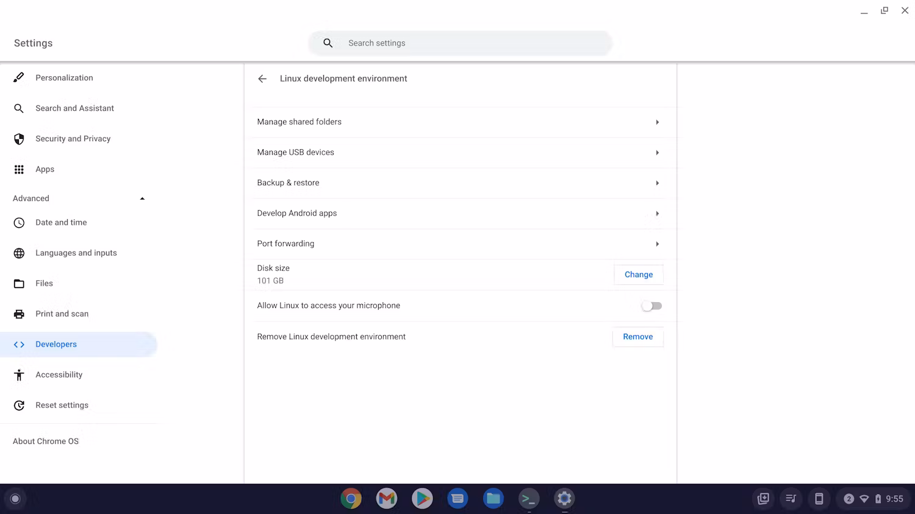The image size is (915, 514).
Task: Open Phone Hub from the status tray
Action: point(819,498)
